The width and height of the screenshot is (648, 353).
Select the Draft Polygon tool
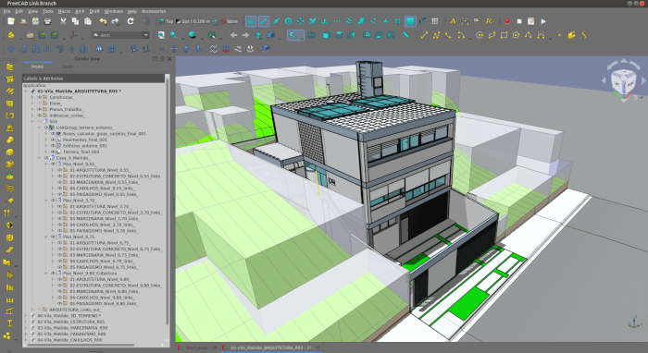pos(517,35)
